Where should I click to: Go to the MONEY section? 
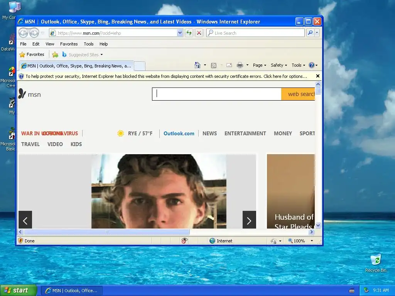click(283, 133)
